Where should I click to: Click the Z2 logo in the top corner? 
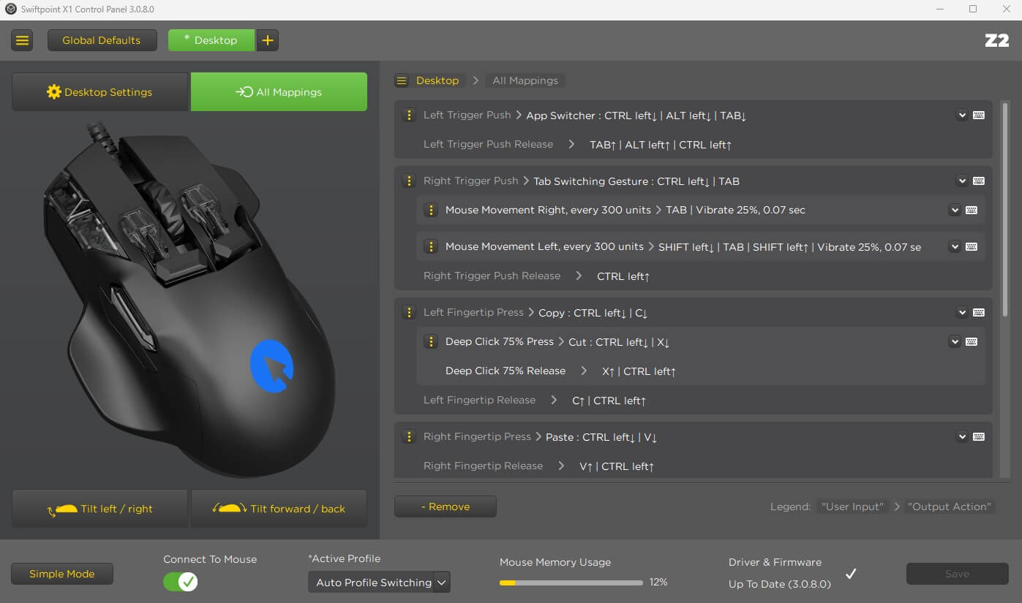pyautogui.click(x=997, y=41)
